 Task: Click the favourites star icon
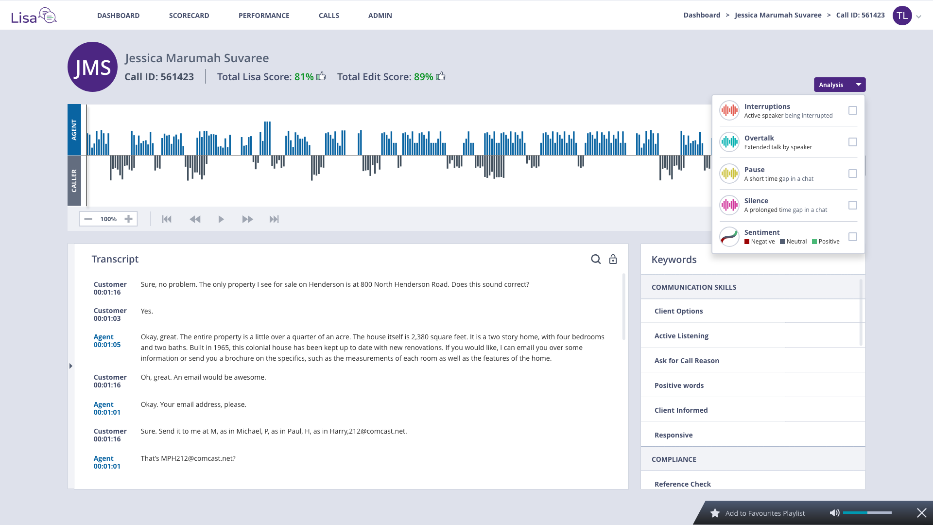(715, 513)
